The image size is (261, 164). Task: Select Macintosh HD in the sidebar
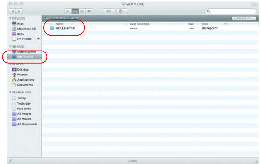[24, 29]
